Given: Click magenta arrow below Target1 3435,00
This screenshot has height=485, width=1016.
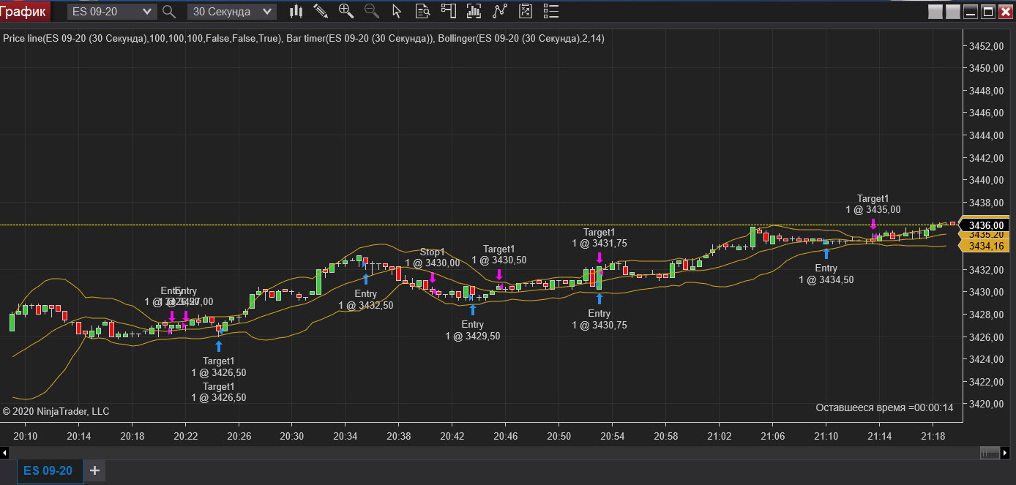Looking at the screenshot, I should pyautogui.click(x=873, y=224).
